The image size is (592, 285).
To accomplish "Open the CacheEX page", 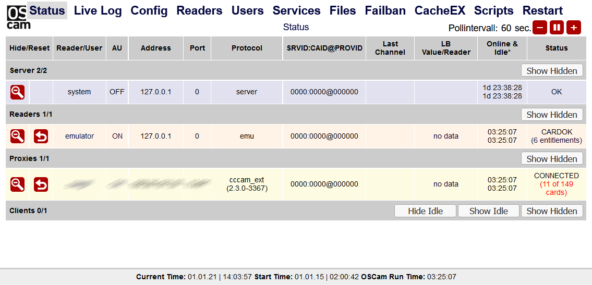I will click(440, 10).
